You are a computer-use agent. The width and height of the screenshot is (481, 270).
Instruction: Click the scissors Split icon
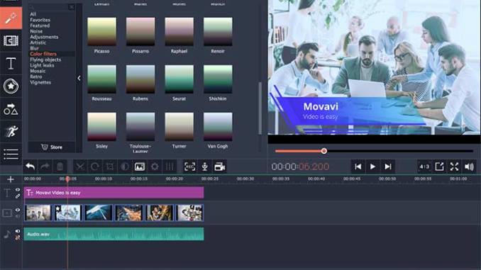coord(80,167)
